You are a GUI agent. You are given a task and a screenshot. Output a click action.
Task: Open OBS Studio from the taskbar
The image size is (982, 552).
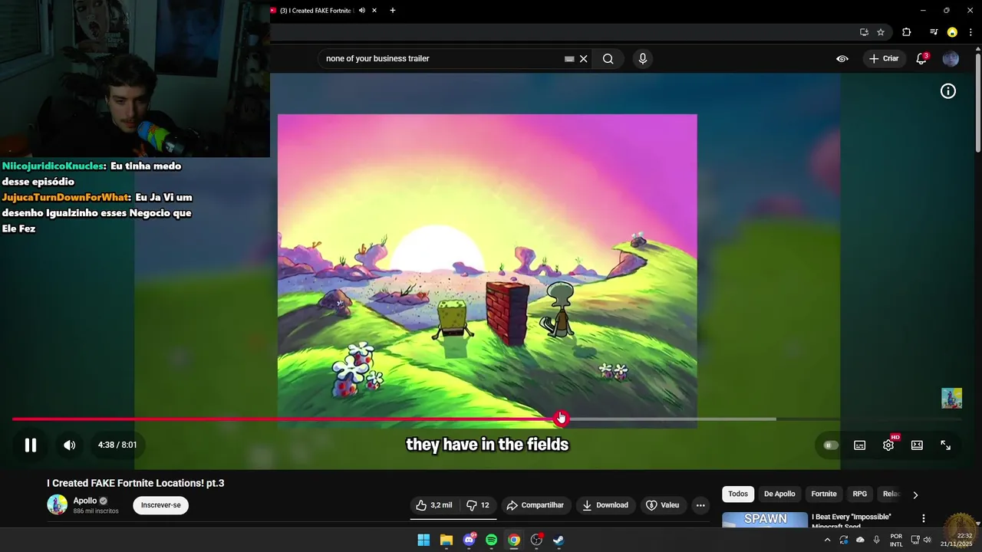click(536, 540)
